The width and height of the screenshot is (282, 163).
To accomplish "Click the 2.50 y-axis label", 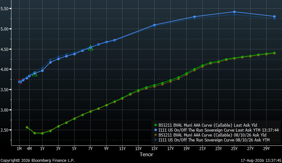I will click(x=5, y=130).
